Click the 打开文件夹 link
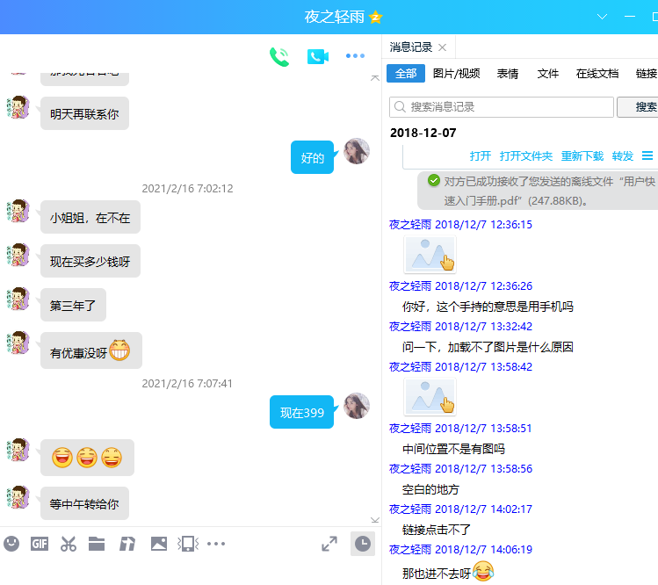The height and width of the screenshot is (585, 658). pyautogui.click(x=526, y=156)
